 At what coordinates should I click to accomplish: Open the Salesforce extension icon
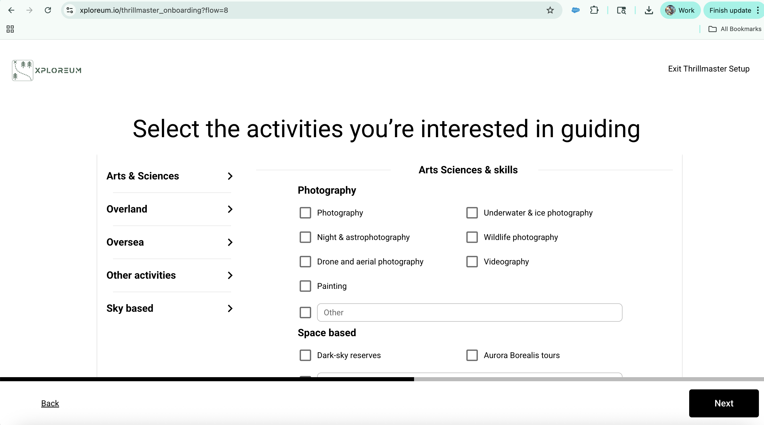click(575, 10)
